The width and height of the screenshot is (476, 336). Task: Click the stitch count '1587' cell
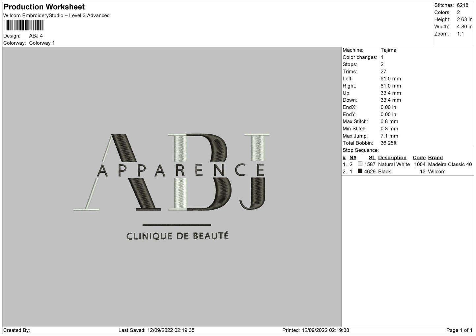click(370, 164)
